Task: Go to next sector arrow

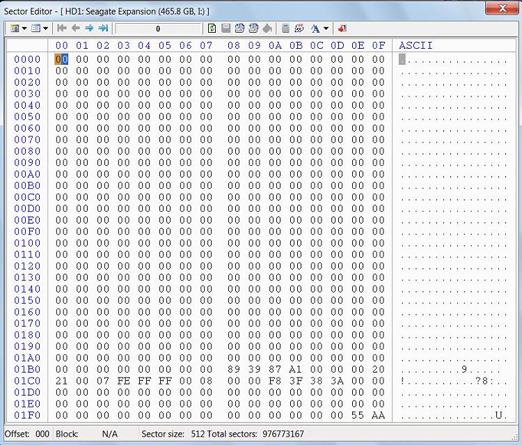Action: 89,29
